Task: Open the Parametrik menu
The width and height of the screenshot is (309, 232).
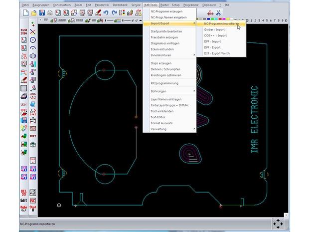Action: (102, 4)
